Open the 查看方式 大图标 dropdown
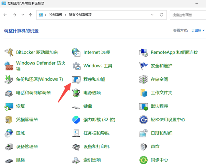This screenshot has height=166, width=206. (x=198, y=31)
